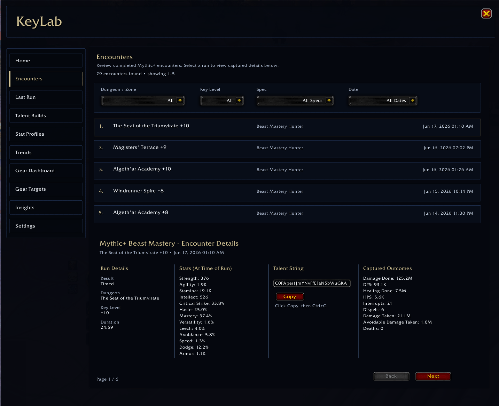The image size is (499, 406).
Task: Open the All Dates dropdown
Action: [x=383, y=101]
